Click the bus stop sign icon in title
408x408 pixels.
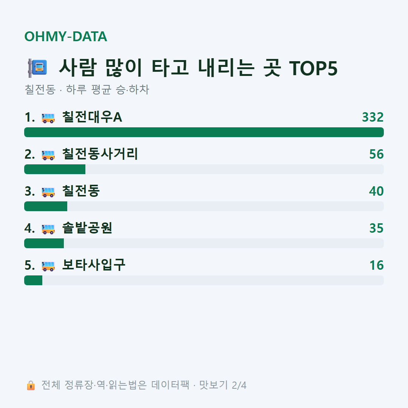pos(37,68)
